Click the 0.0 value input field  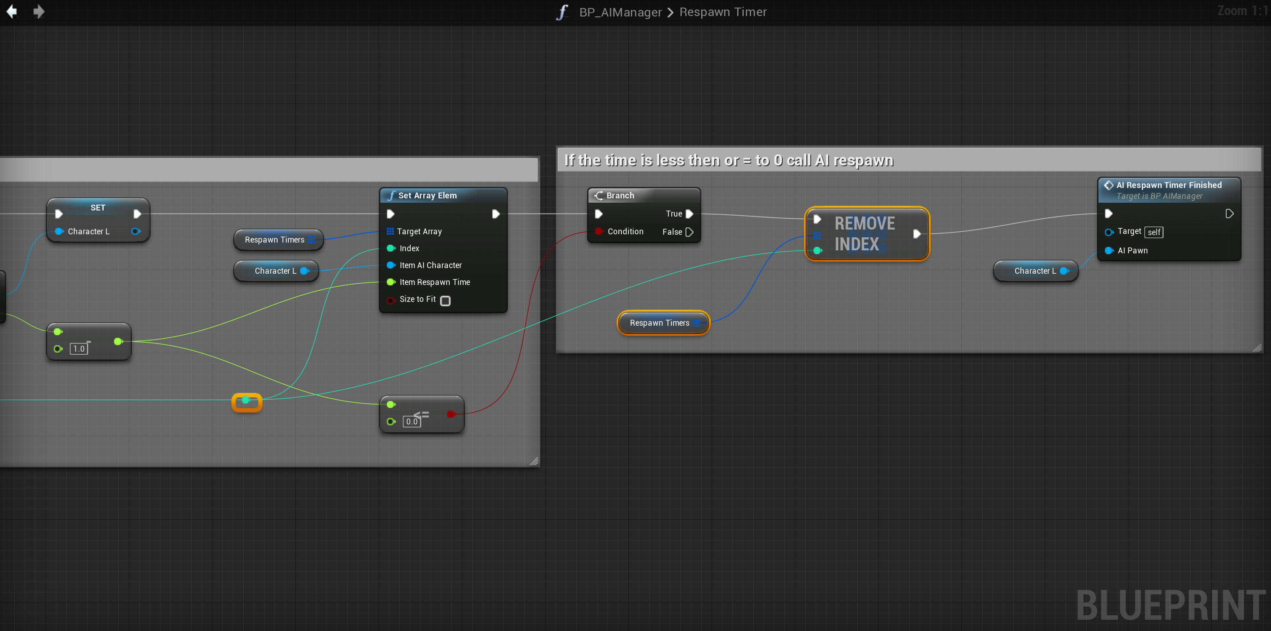coord(412,422)
